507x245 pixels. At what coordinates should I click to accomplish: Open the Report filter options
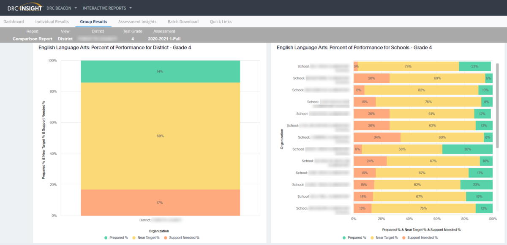click(x=32, y=31)
